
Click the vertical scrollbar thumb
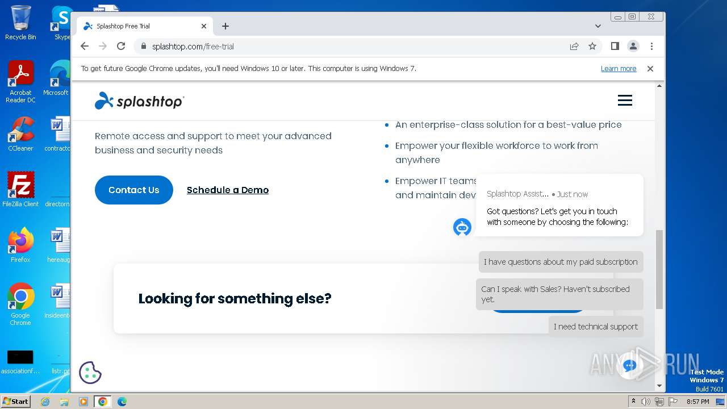click(x=659, y=269)
